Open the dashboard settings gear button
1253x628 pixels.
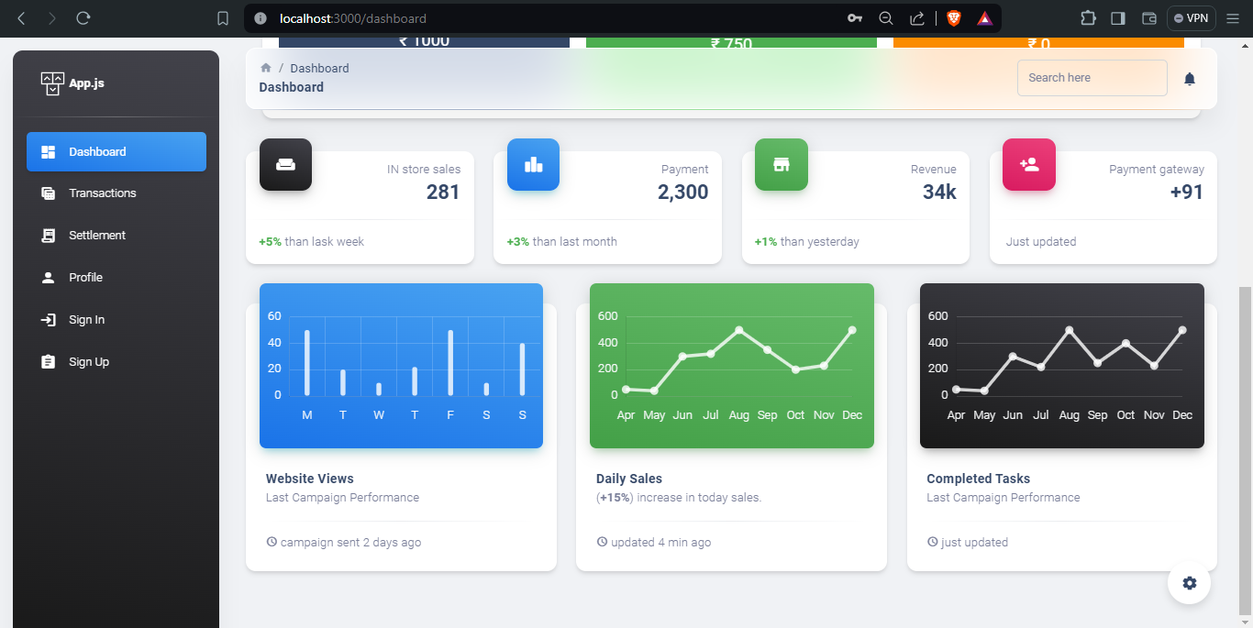coord(1189,583)
